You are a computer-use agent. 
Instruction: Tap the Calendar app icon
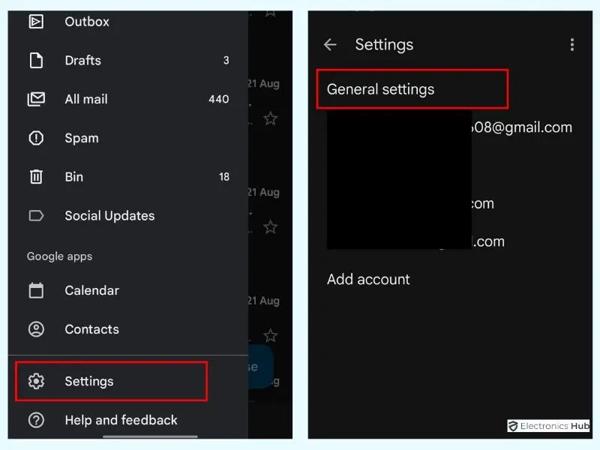click(x=36, y=290)
